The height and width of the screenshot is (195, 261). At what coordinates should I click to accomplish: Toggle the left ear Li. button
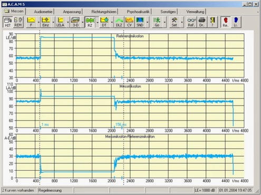coord(236,22)
